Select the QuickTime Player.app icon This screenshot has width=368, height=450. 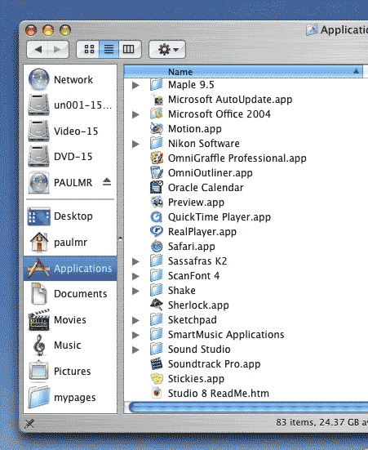(157, 217)
